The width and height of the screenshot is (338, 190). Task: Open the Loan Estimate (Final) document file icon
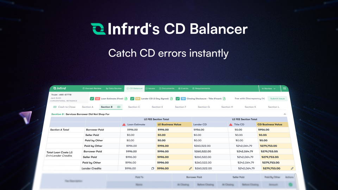coord(126,99)
